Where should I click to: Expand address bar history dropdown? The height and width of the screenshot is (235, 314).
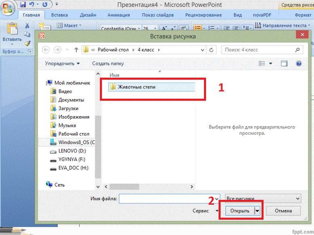click(202, 50)
